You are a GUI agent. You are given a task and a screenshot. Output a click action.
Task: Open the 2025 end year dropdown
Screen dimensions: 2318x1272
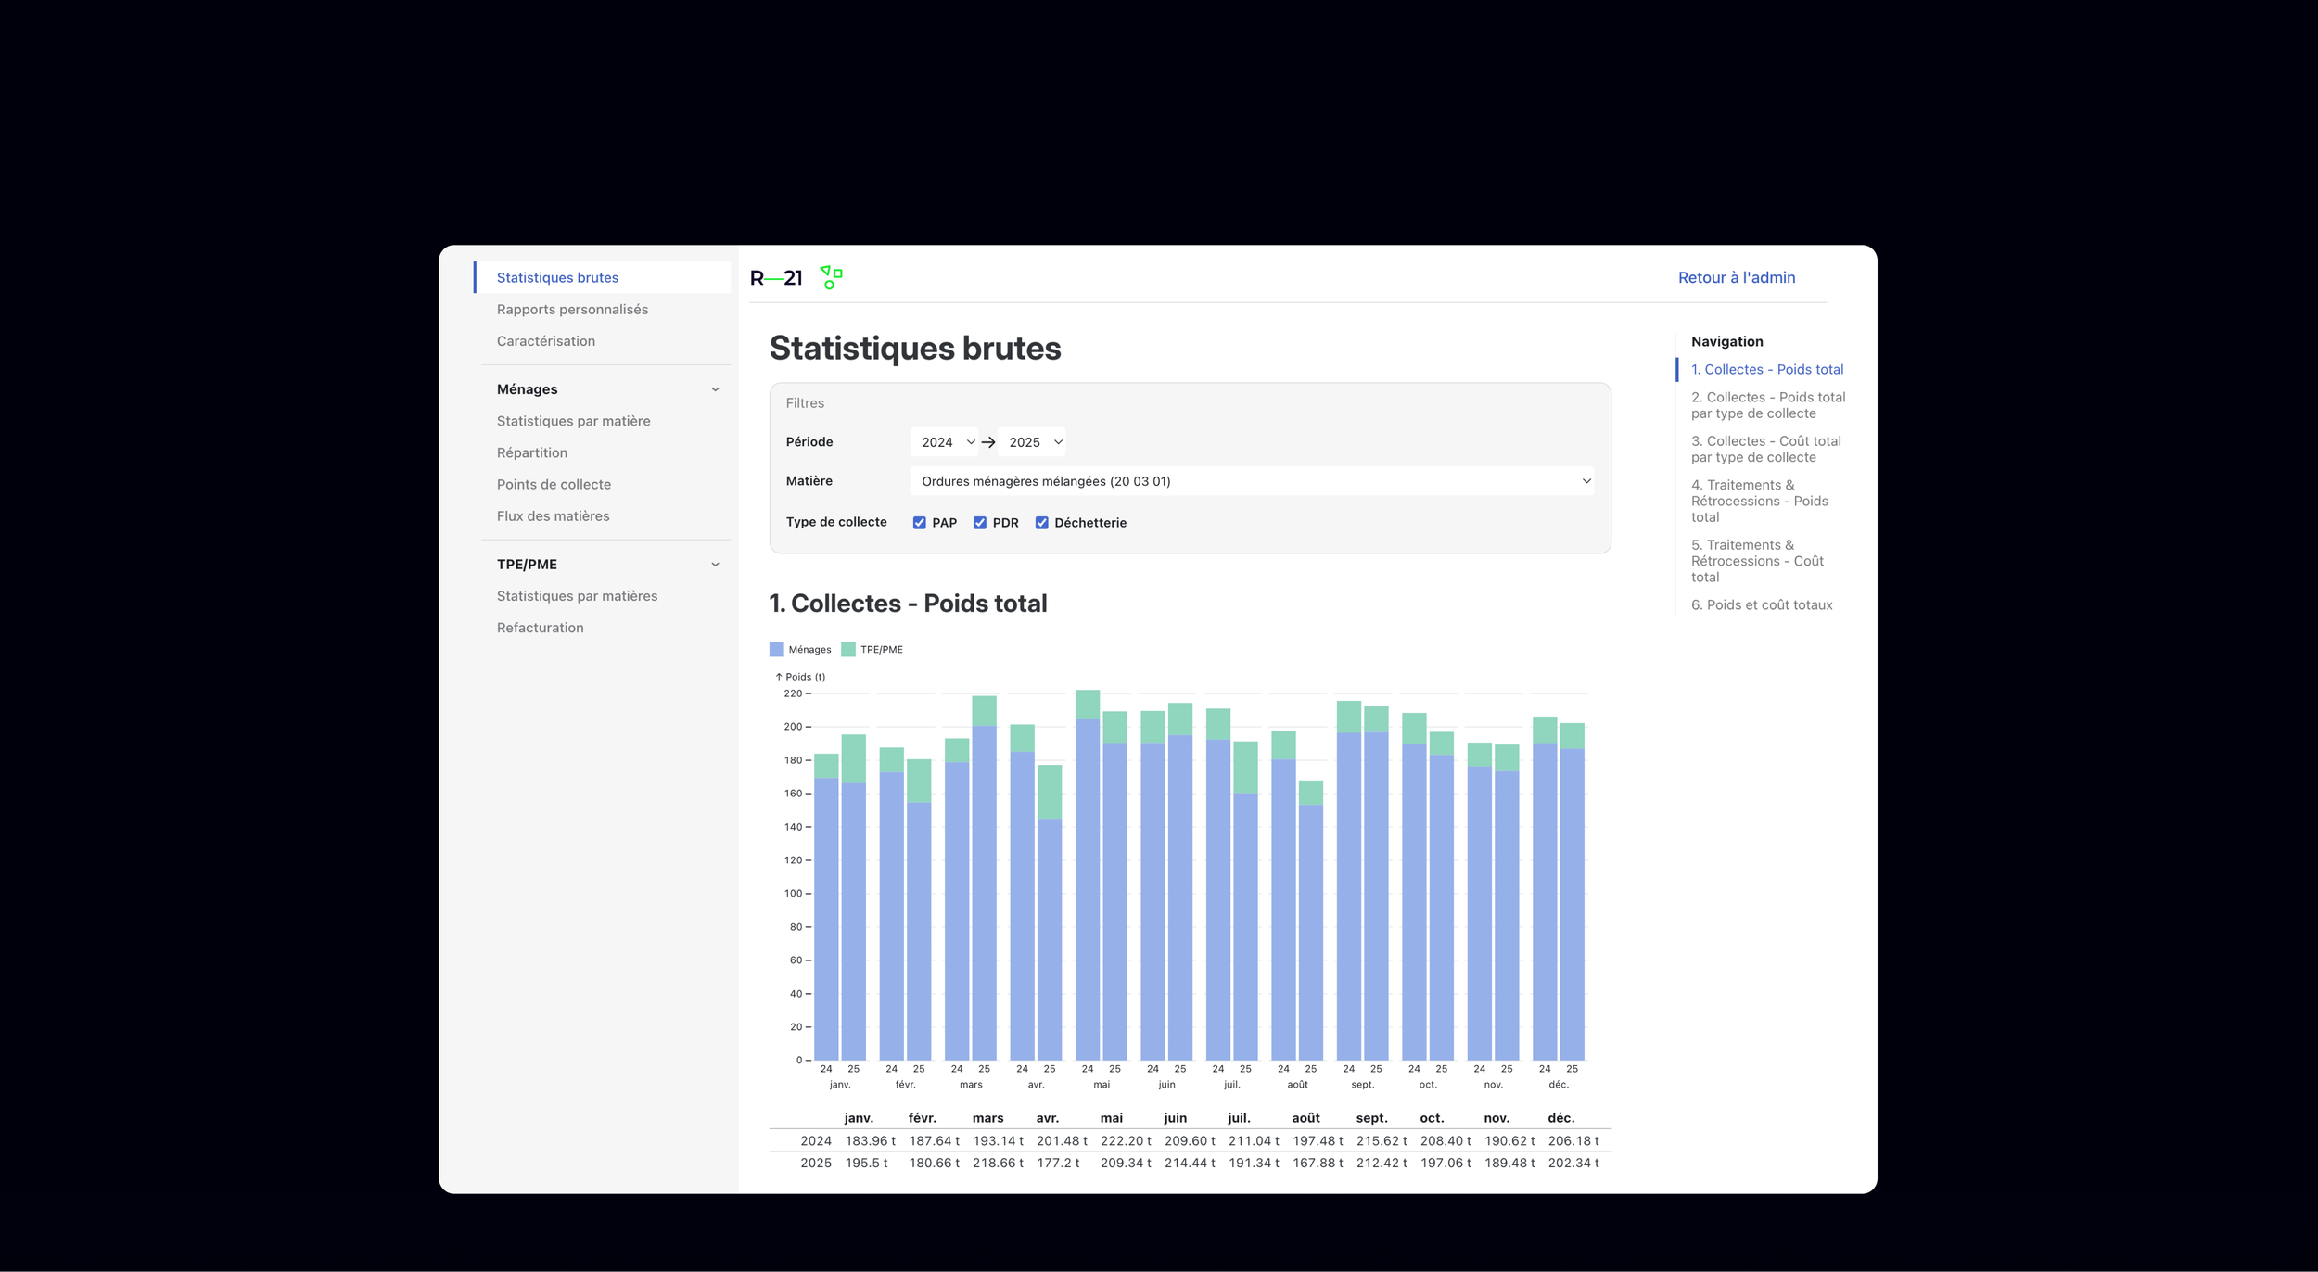tap(1033, 442)
